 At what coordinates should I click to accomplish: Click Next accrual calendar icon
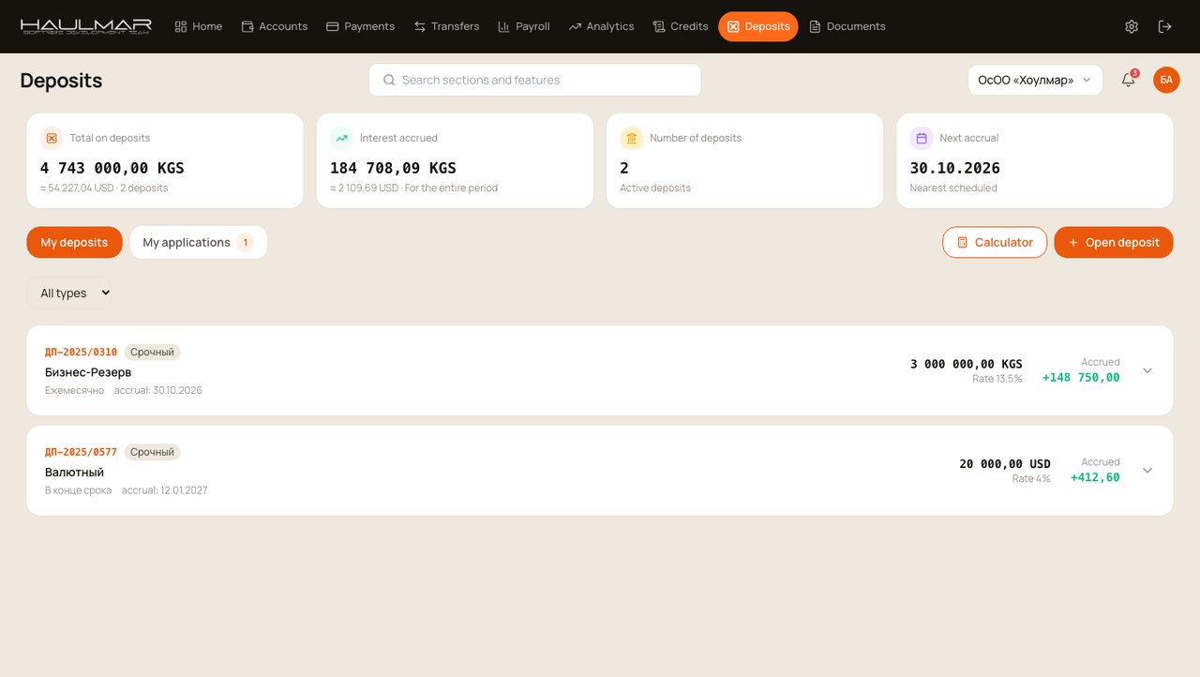point(922,138)
